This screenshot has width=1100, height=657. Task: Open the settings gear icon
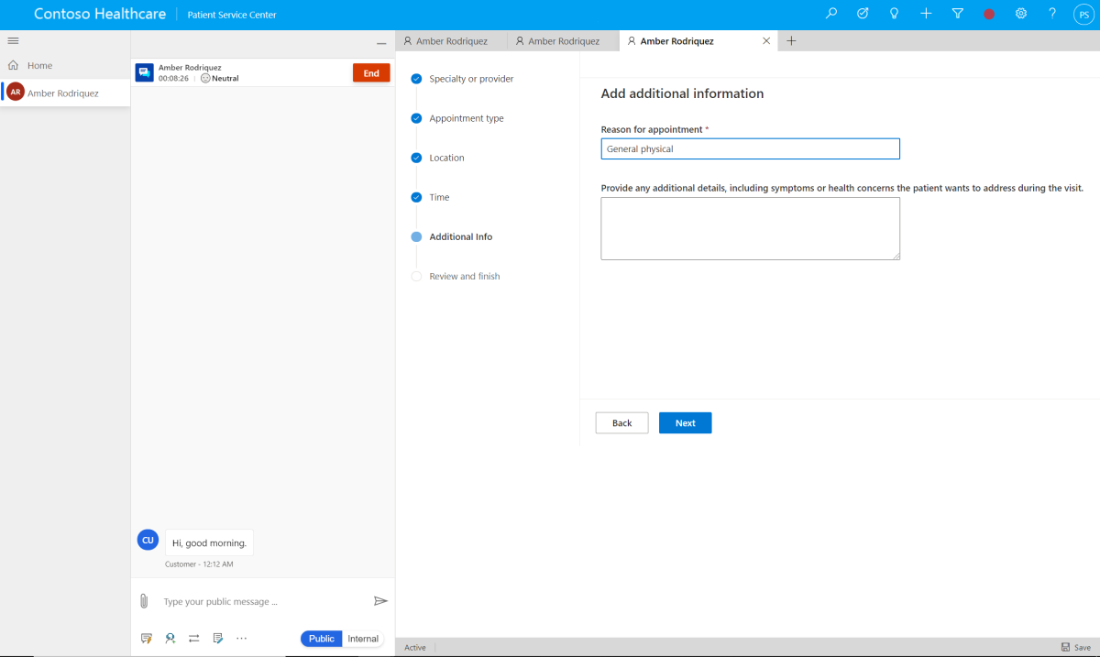pyautogui.click(x=1021, y=14)
